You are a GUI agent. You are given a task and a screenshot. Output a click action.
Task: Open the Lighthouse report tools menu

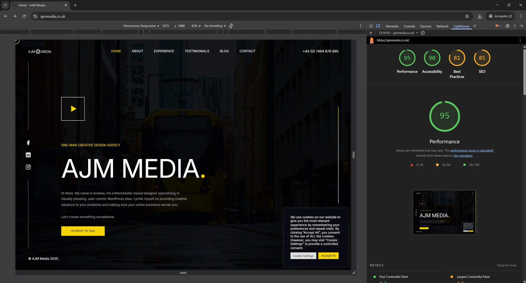pyautogui.click(x=520, y=40)
